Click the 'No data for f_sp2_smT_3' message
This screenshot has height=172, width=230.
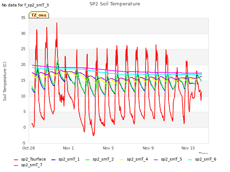pos(25,5)
